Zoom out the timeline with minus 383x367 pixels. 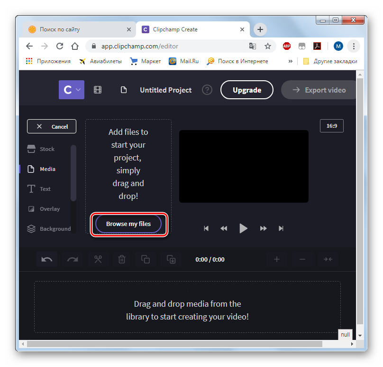click(302, 259)
